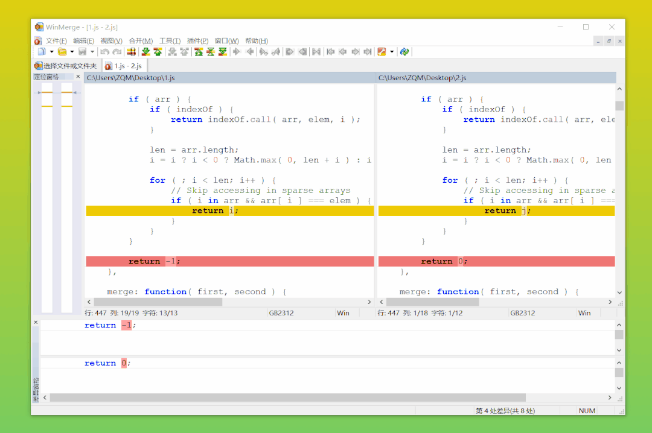
Task: Switch to the 1.js - 2.js tab
Action: (124, 66)
